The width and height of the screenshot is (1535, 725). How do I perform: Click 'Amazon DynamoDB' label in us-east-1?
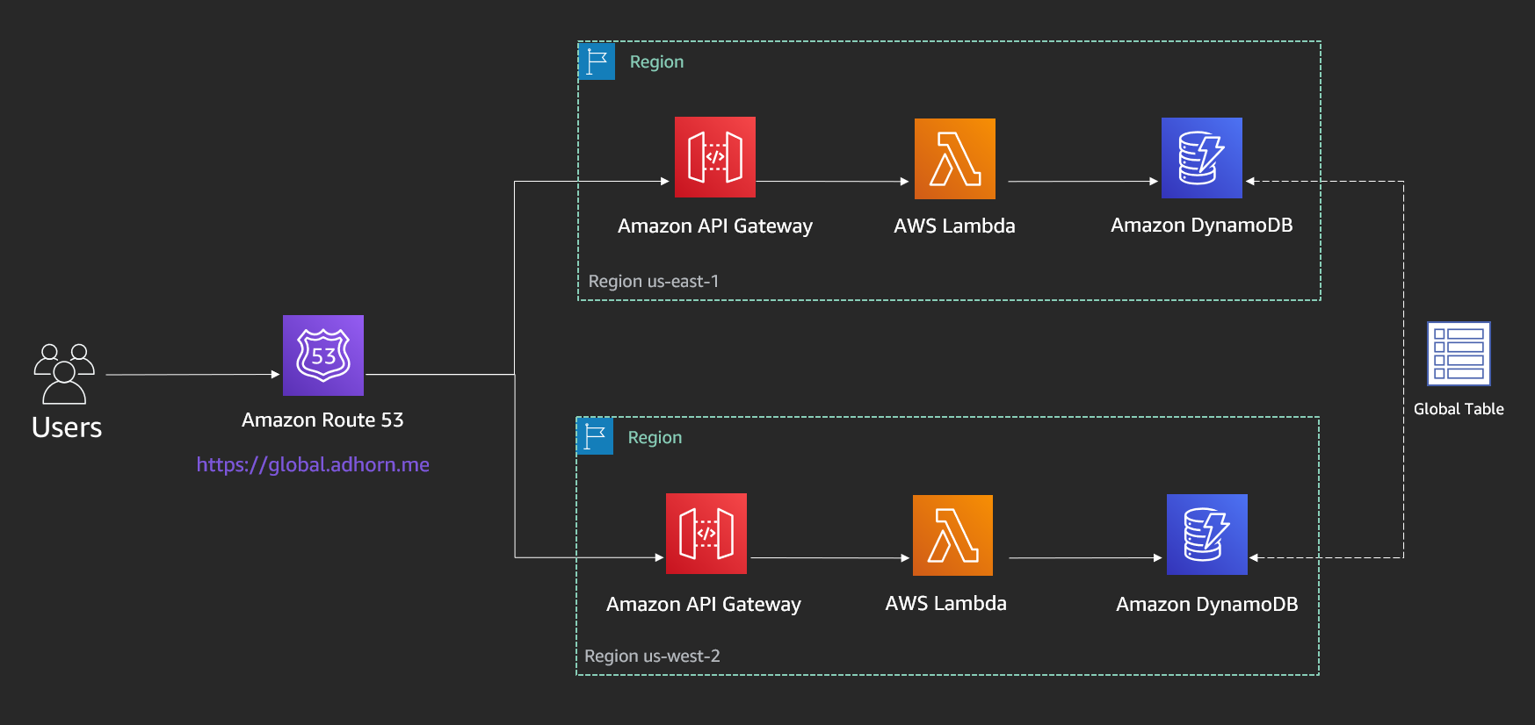pos(1202,225)
